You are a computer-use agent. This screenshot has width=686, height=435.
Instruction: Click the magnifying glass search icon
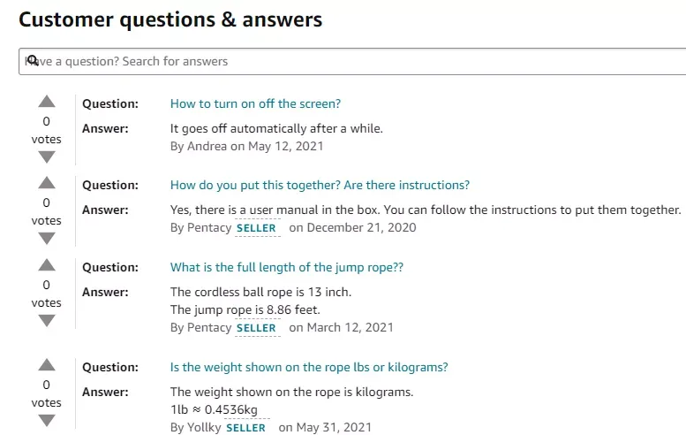coord(33,60)
